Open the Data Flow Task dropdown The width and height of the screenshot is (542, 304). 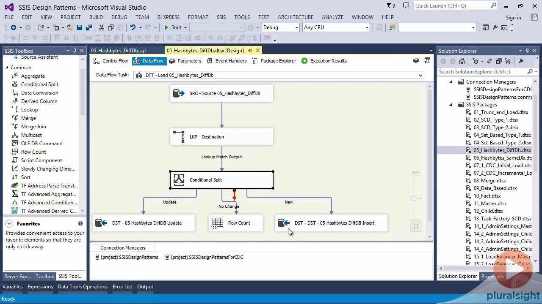click(x=420, y=75)
